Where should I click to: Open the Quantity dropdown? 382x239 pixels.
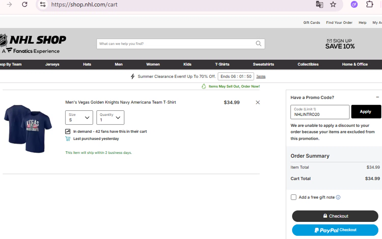[110, 117]
